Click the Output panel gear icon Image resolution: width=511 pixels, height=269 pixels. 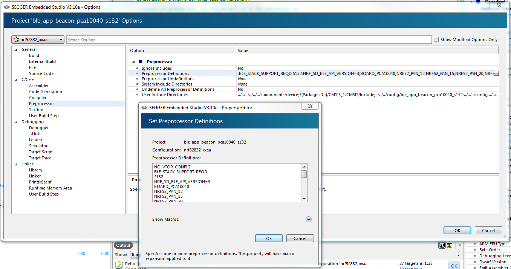[x=449, y=246]
